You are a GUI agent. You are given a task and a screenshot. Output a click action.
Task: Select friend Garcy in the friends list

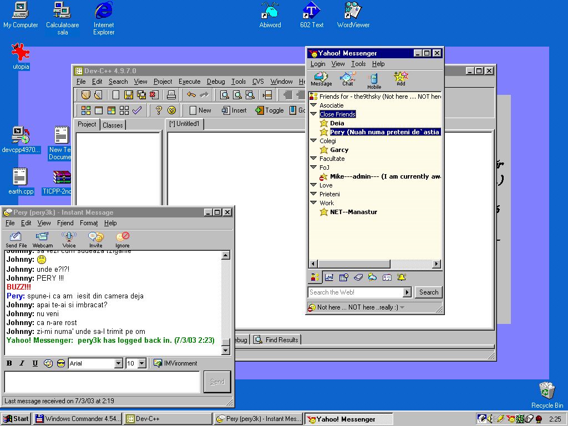click(x=339, y=150)
